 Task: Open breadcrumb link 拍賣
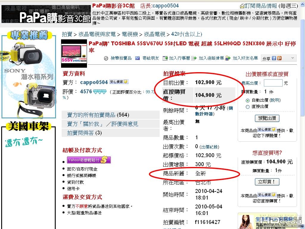pyautogui.click(x=67, y=34)
